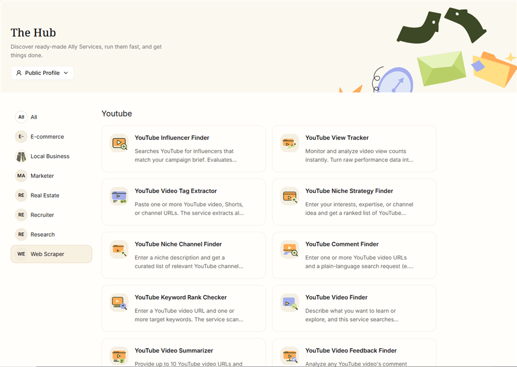Select the Marketer category
The width and height of the screenshot is (517, 367).
[x=42, y=176]
